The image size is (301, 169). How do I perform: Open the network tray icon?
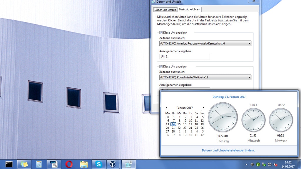pos(270,164)
